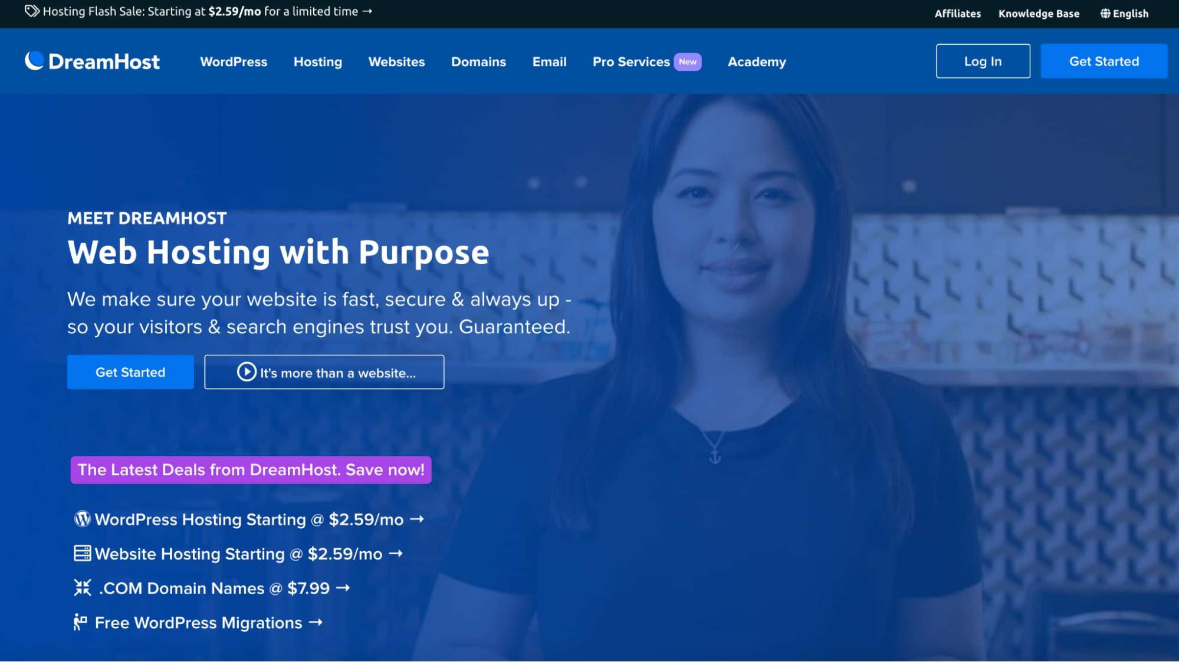Viewport: 1179px width, 662px height.
Task: Click the hero Get Started button
Action: (130, 372)
